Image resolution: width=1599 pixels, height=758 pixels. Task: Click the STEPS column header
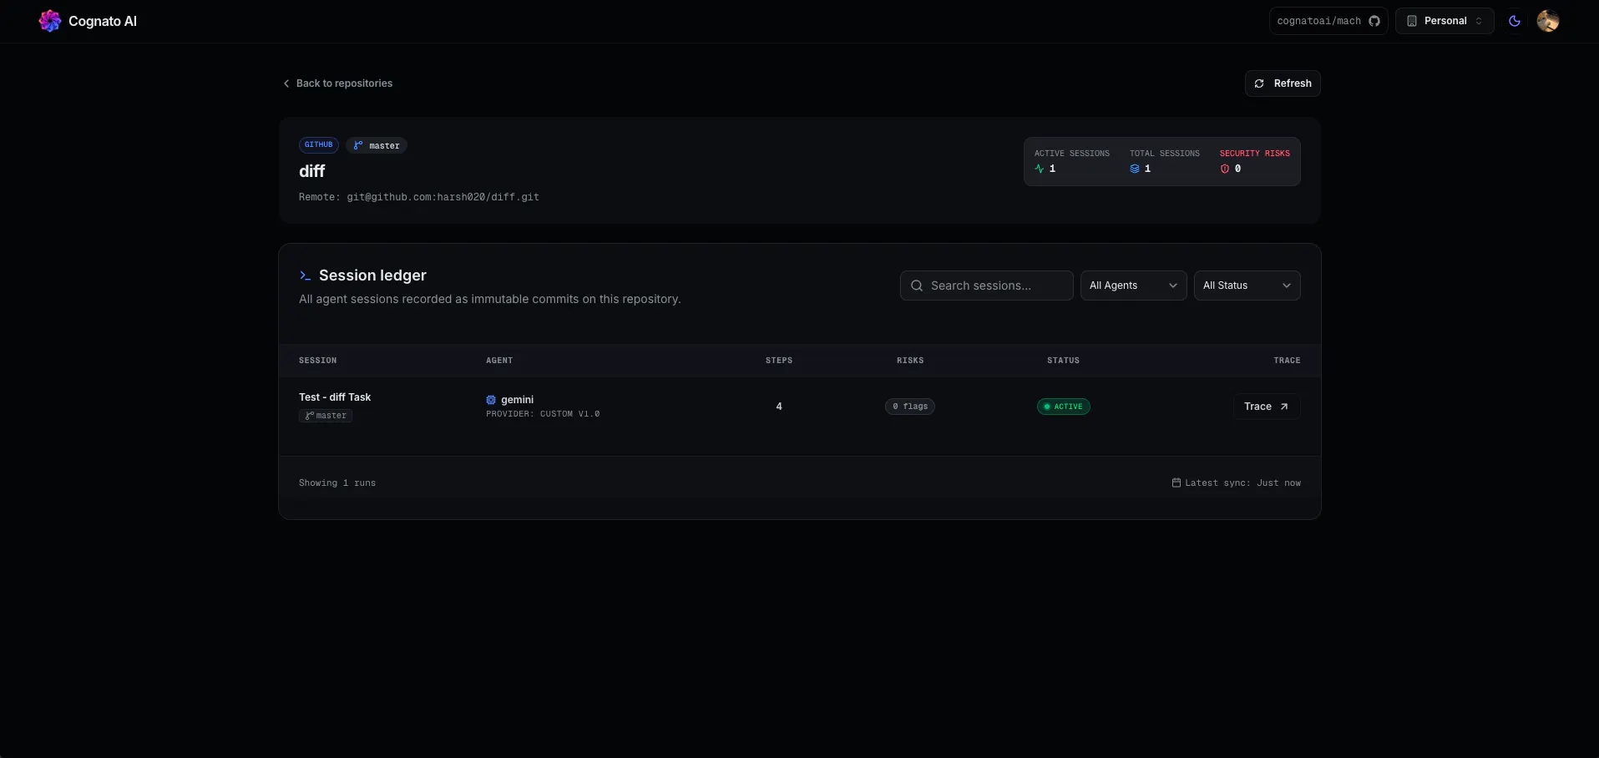tap(779, 361)
